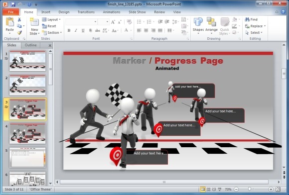Click the Grow Font icon

113,22
